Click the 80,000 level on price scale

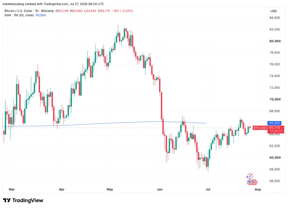275,41
